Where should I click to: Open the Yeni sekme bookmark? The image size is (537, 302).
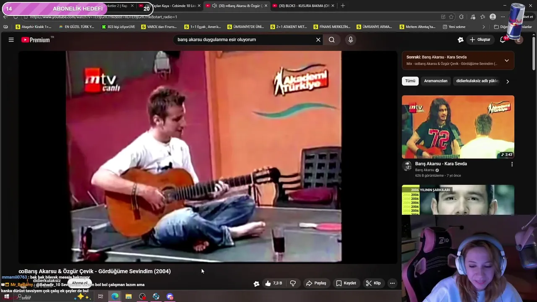[x=454, y=27]
